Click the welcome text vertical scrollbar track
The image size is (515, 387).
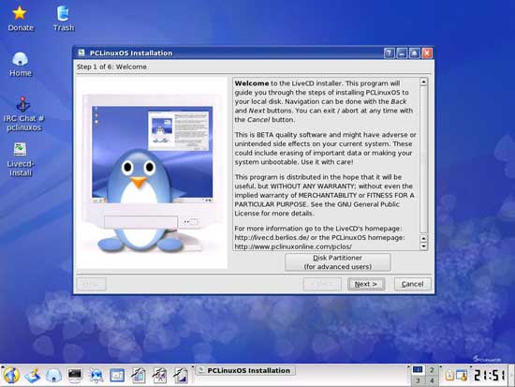click(x=423, y=159)
